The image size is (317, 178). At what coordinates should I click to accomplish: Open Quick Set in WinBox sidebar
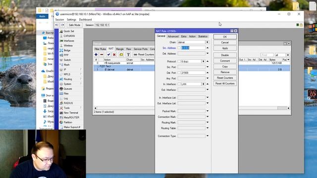tap(69, 31)
